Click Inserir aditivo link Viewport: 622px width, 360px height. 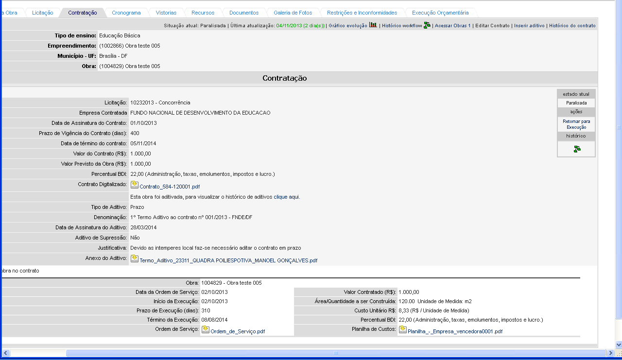[x=529, y=26]
